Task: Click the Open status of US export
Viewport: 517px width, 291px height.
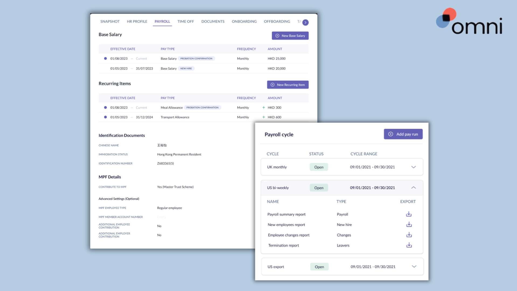Action: coord(319,267)
